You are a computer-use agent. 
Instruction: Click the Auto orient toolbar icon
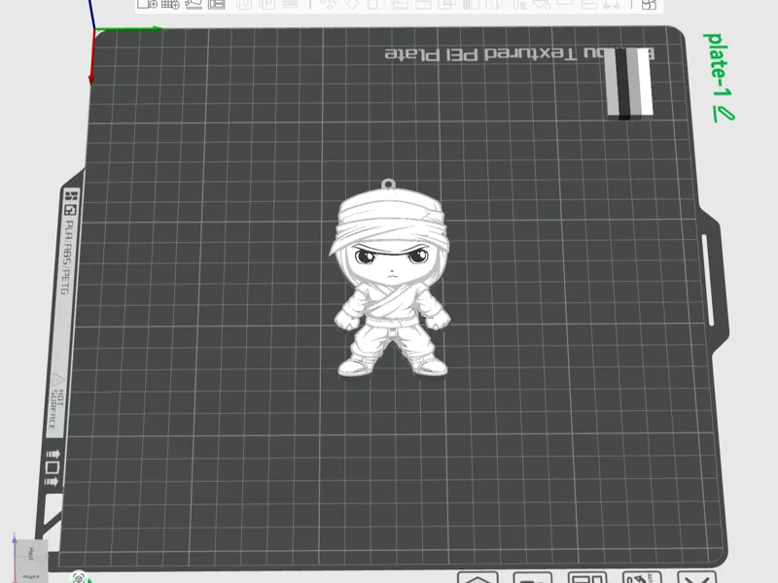(x=194, y=4)
